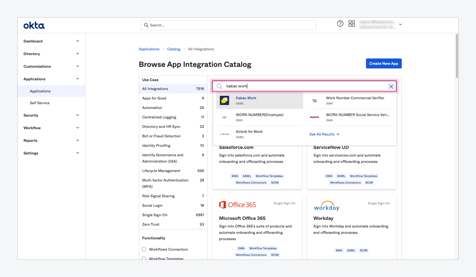Click the Okta logo
The width and height of the screenshot is (476, 277).
click(x=34, y=26)
